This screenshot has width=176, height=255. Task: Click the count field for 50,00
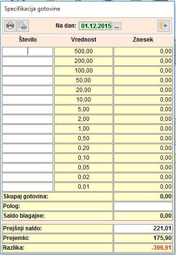[28, 80]
